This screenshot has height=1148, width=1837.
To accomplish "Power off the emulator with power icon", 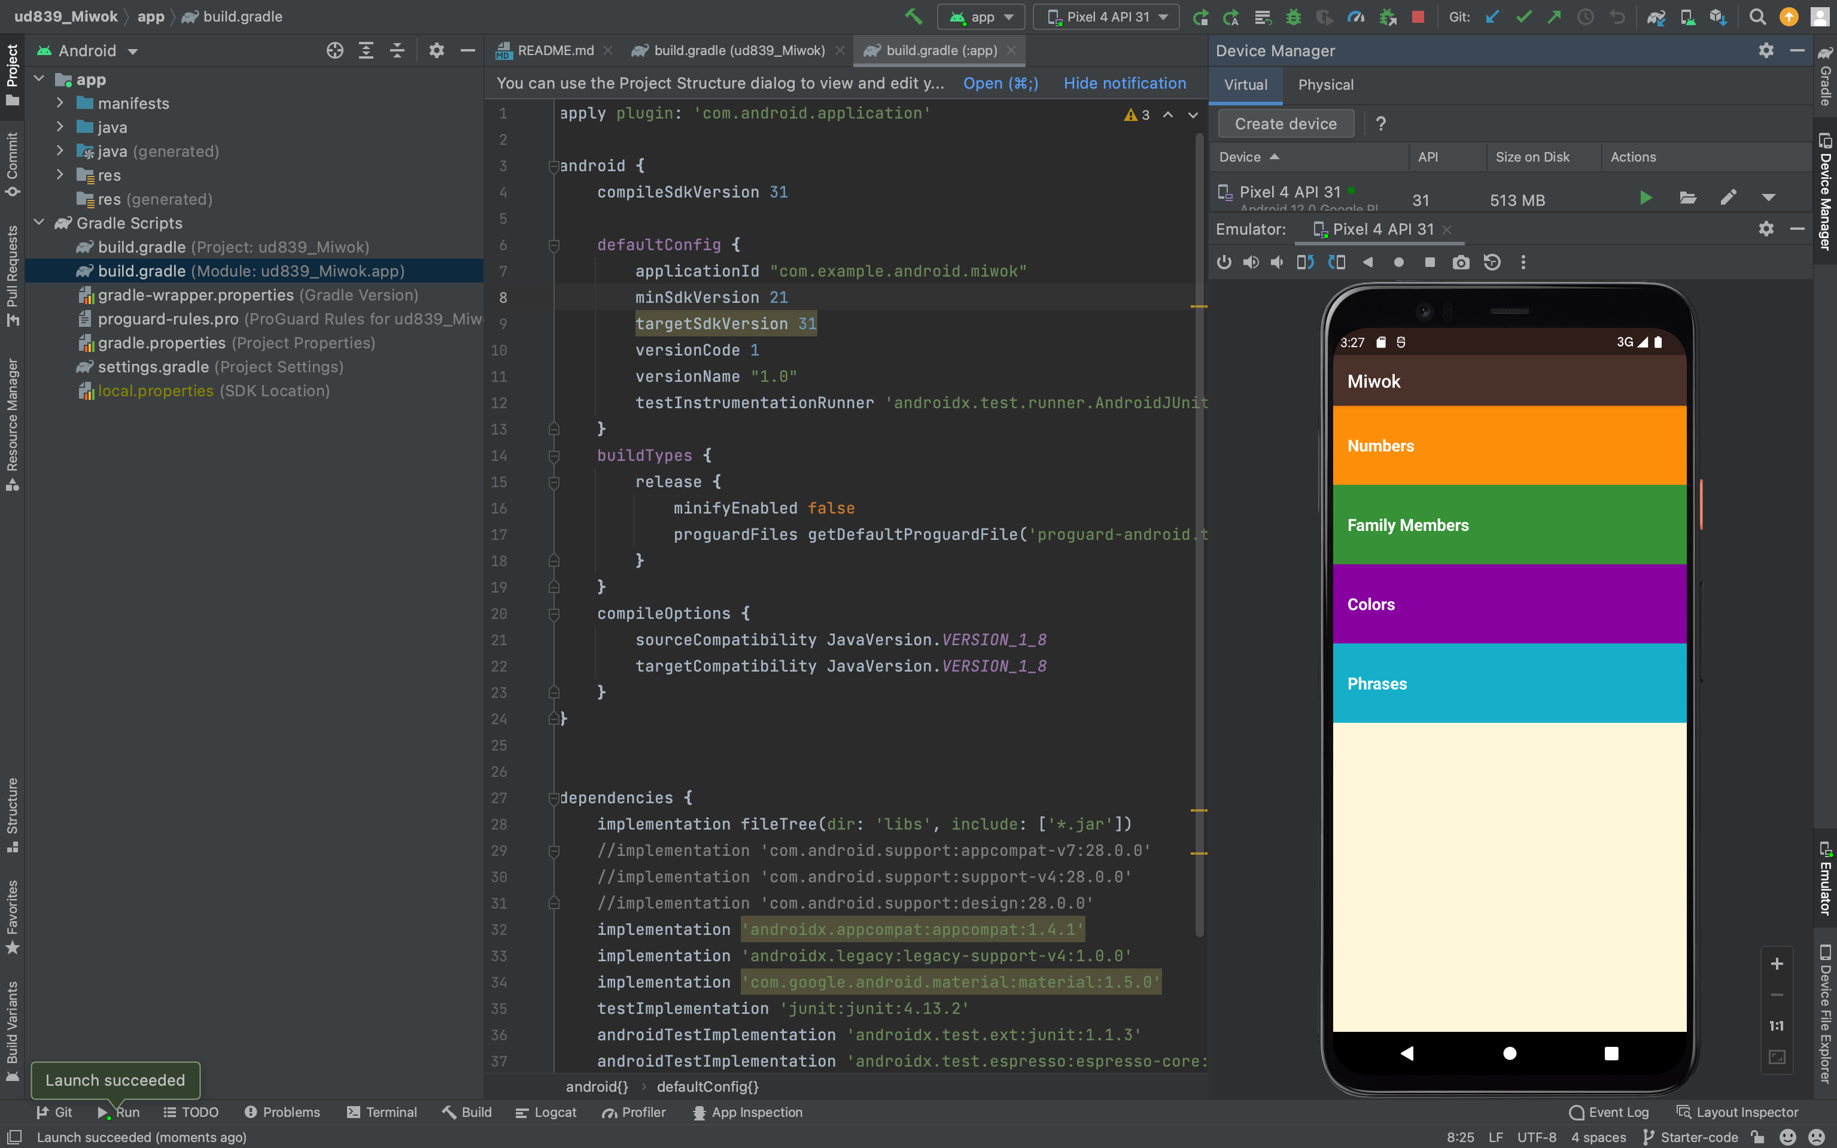I will [x=1224, y=262].
